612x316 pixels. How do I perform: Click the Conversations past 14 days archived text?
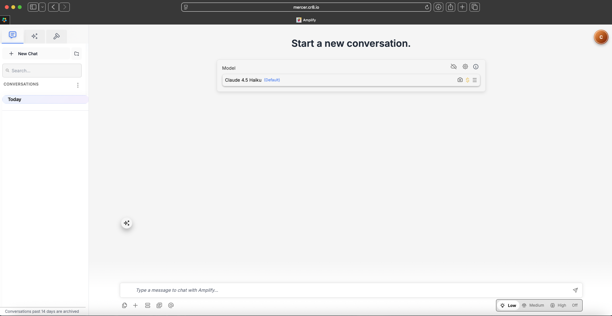[x=42, y=311]
